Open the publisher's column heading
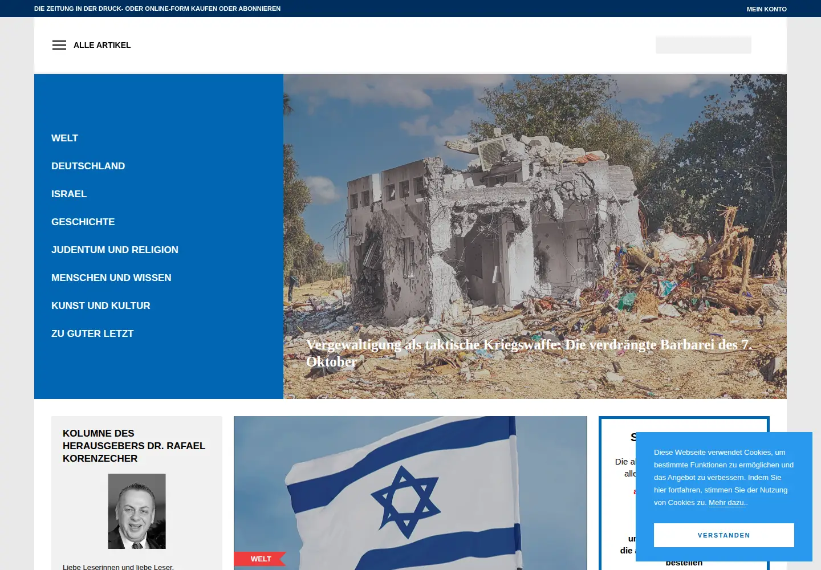 pyautogui.click(x=134, y=446)
